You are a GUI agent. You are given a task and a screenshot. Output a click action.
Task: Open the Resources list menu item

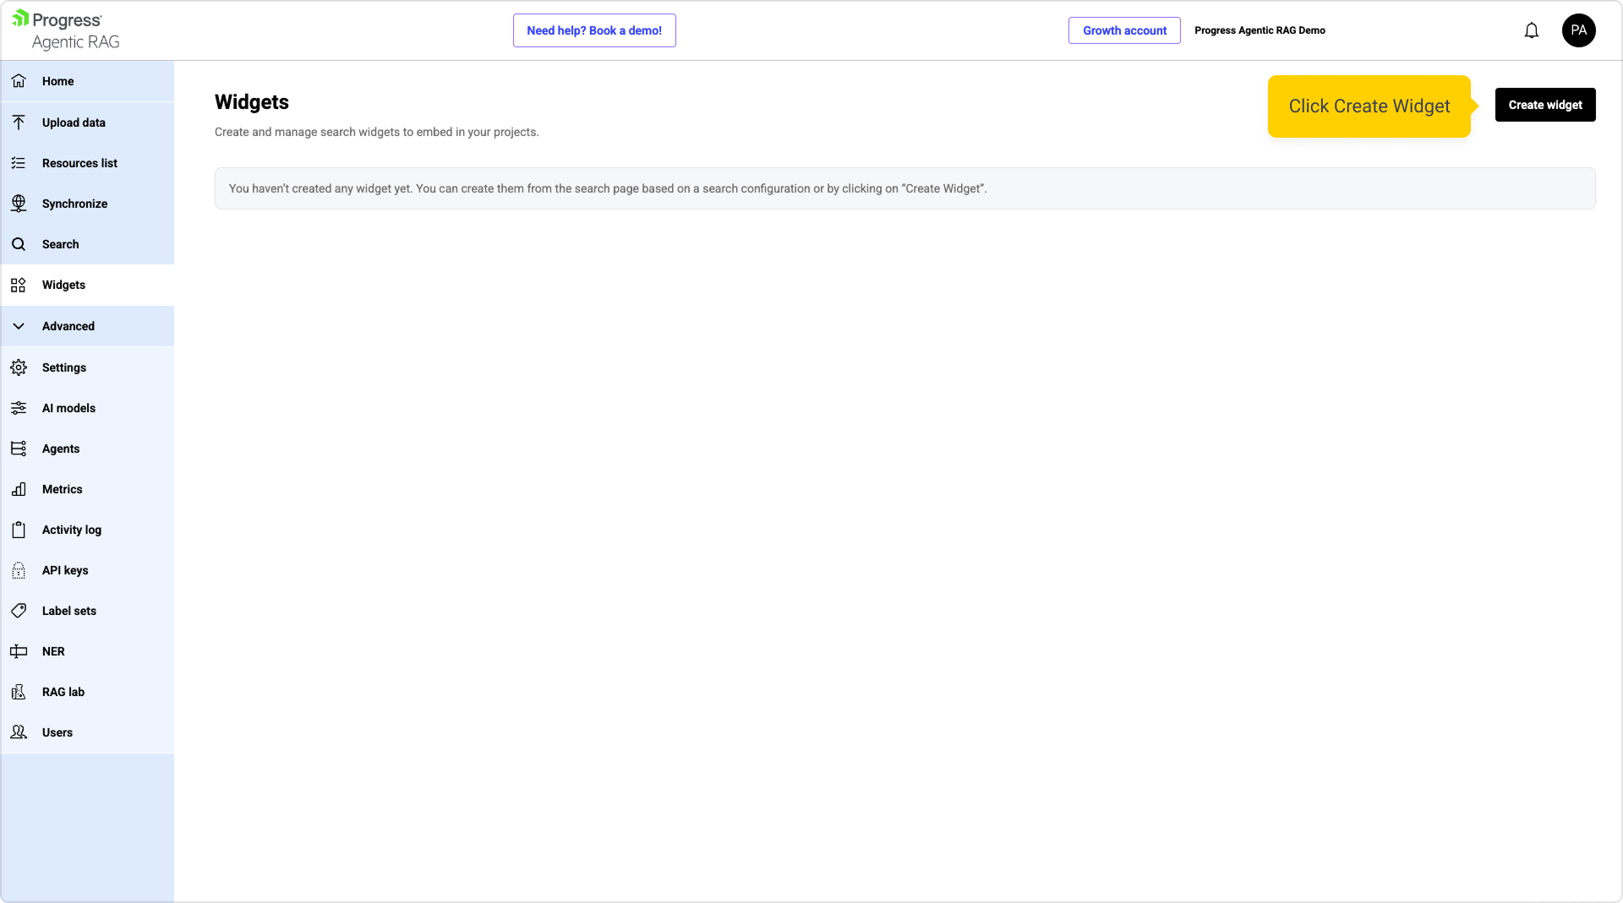pyautogui.click(x=79, y=163)
